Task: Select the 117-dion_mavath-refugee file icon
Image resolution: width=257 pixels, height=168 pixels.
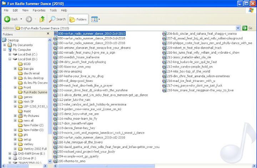Action: 55,123
